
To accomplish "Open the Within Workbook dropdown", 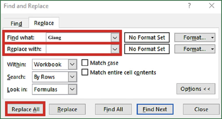I will (72, 64).
